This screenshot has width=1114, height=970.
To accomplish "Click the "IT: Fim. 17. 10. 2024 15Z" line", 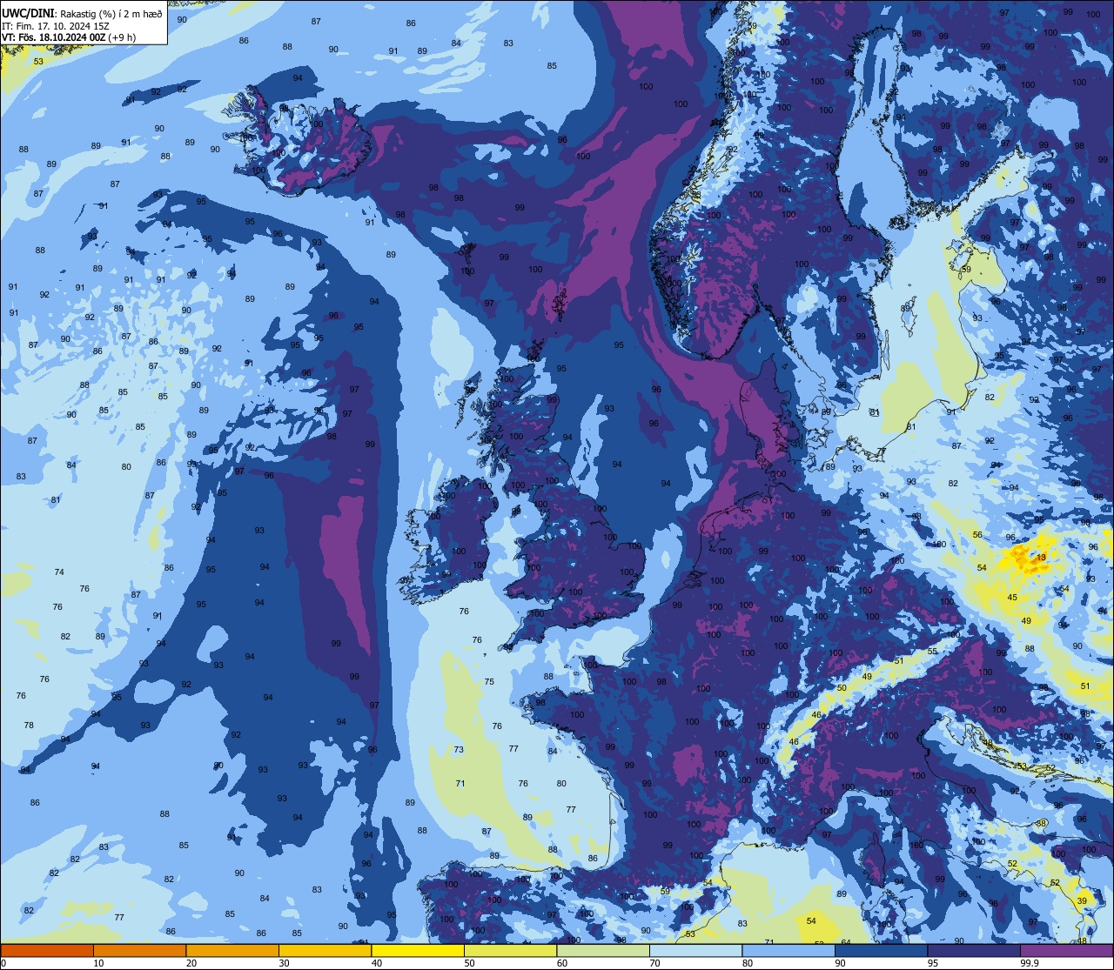I will click(56, 25).
